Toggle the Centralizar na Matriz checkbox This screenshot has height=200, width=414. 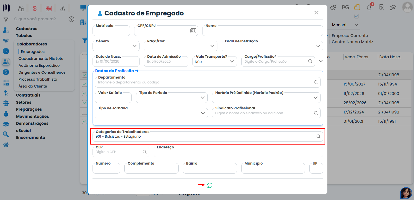point(328,42)
